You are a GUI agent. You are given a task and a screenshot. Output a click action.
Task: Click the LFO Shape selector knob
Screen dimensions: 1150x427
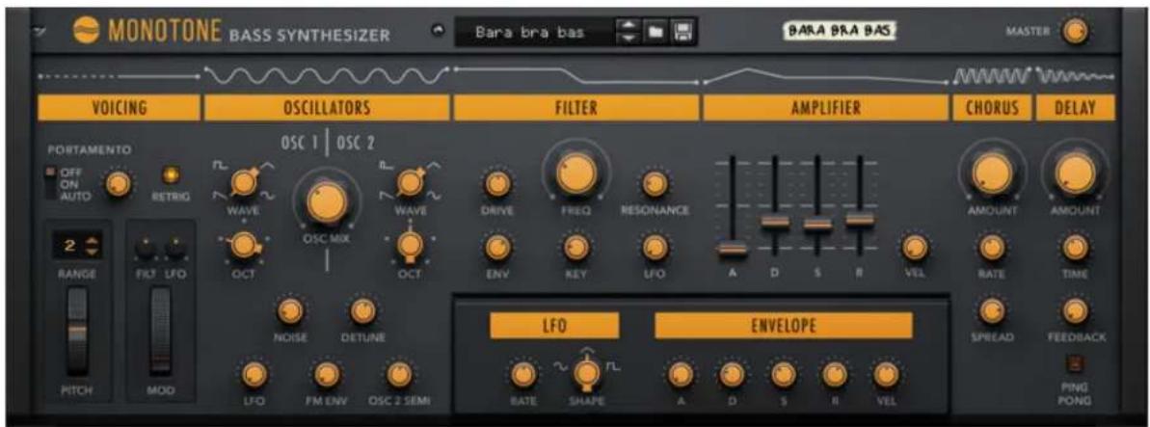(586, 374)
